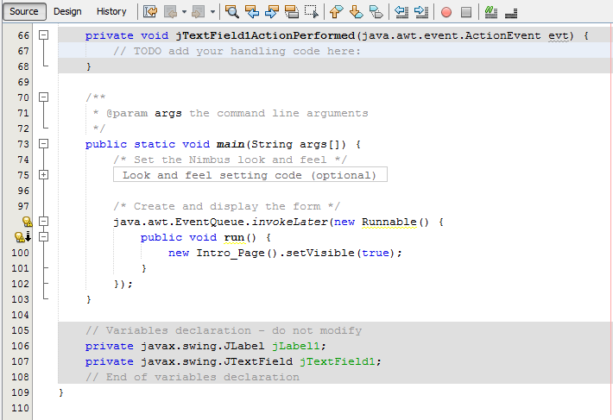Click line number 66 in the gutter
613x420 pixels.
[23, 35]
